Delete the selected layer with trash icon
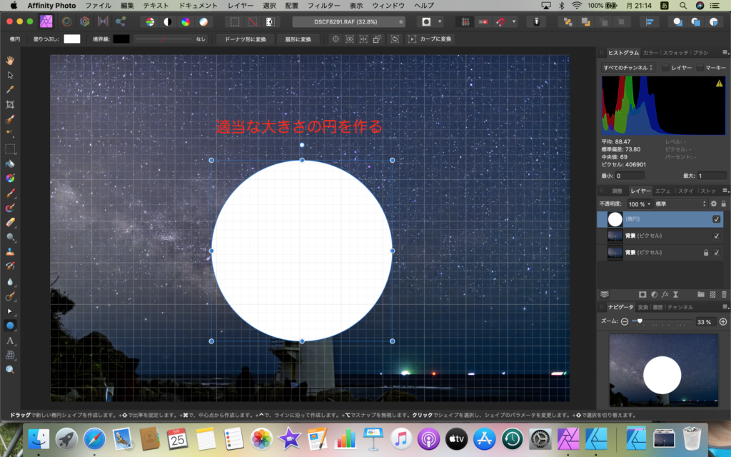Viewport: 731px width, 457px height. [724, 295]
